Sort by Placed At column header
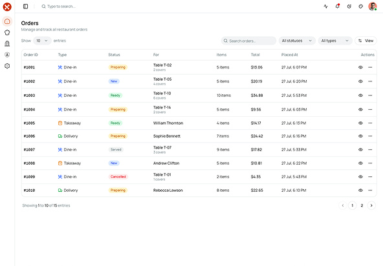 point(289,55)
